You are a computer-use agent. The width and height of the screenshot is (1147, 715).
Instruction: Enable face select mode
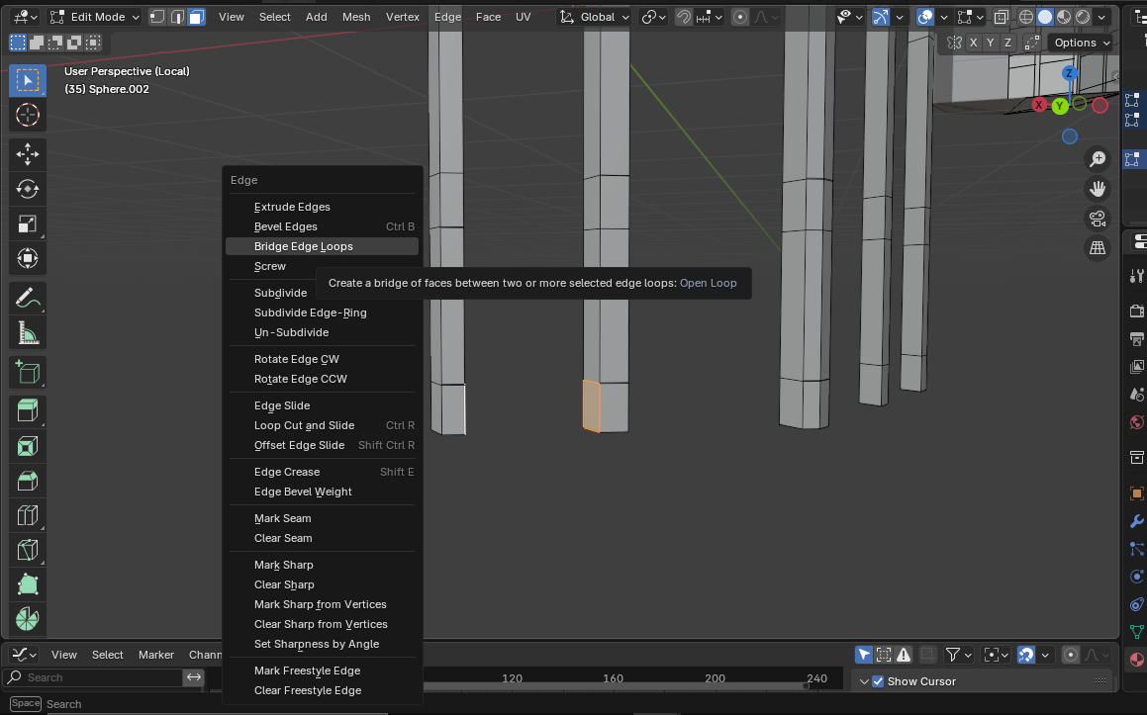(197, 17)
